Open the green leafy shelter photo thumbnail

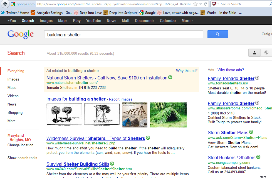pyautogui.click(x=168, y=115)
